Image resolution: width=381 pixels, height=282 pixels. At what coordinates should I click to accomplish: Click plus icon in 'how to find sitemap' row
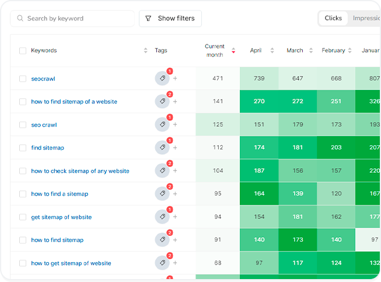(x=175, y=240)
